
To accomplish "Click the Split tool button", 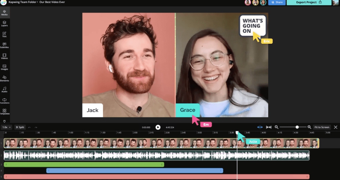I will pyautogui.click(x=20, y=127).
